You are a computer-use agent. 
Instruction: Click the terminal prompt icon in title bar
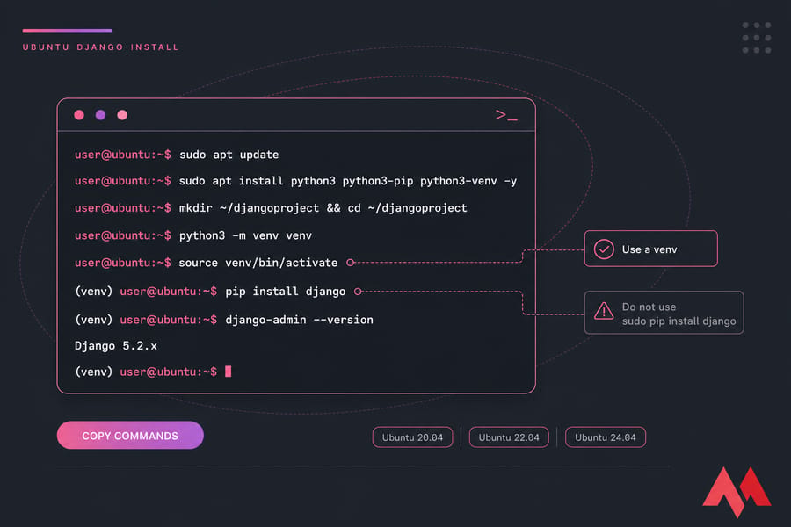click(x=506, y=115)
